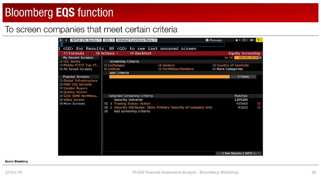Screen dimensions: 321x180
Task: Click the 91622 matches value
Action: 243,107
